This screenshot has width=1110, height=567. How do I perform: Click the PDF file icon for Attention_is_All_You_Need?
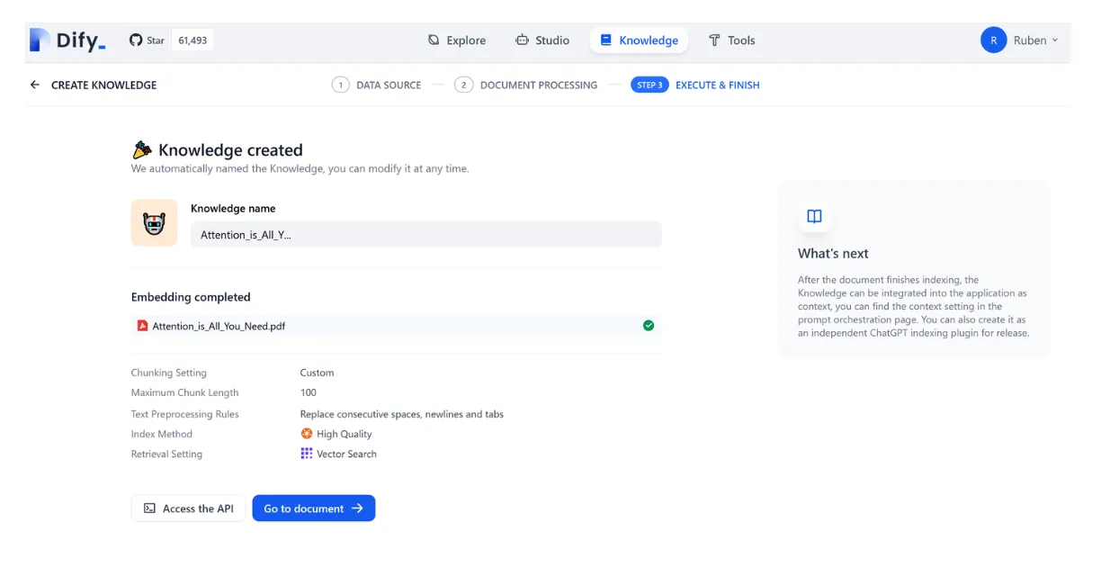coord(142,326)
